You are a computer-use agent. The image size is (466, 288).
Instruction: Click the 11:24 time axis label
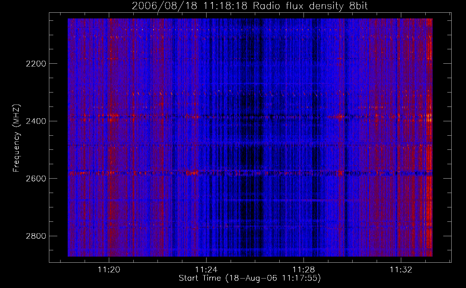point(206,270)
